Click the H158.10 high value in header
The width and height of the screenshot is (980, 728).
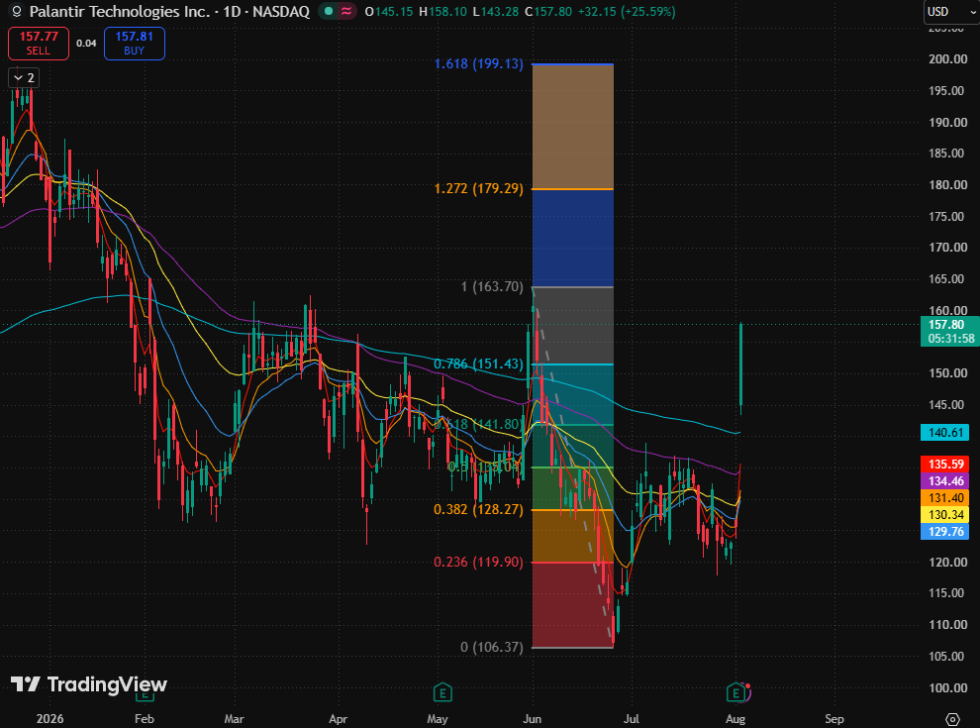pyautogui.click(x=442, y=11)
